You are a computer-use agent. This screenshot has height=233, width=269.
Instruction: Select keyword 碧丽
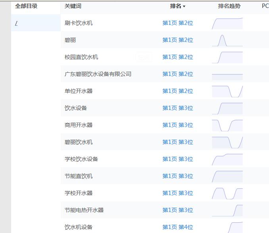70,40
